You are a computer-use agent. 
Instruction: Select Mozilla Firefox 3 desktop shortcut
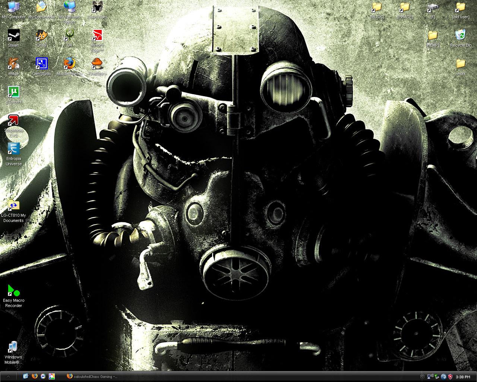pos(69,69)
